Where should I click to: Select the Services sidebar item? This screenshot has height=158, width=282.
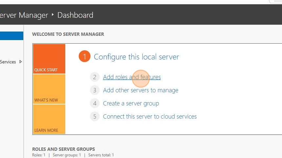click(8, 62)
